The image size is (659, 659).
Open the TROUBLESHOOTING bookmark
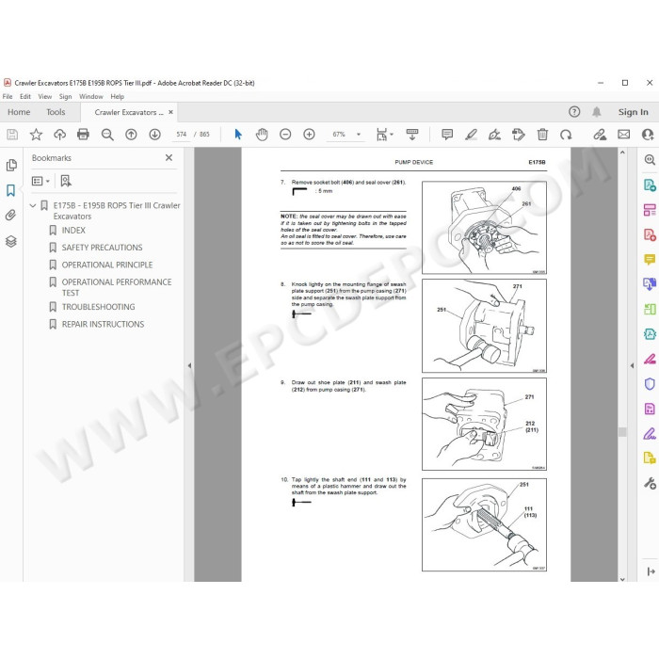click(x=98, y=307)
